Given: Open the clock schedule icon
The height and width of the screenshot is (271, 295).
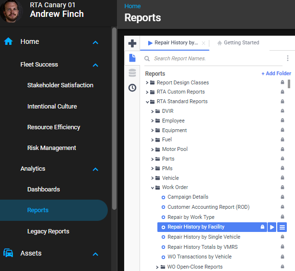Looking at the screenshot, I should (132, 88).
